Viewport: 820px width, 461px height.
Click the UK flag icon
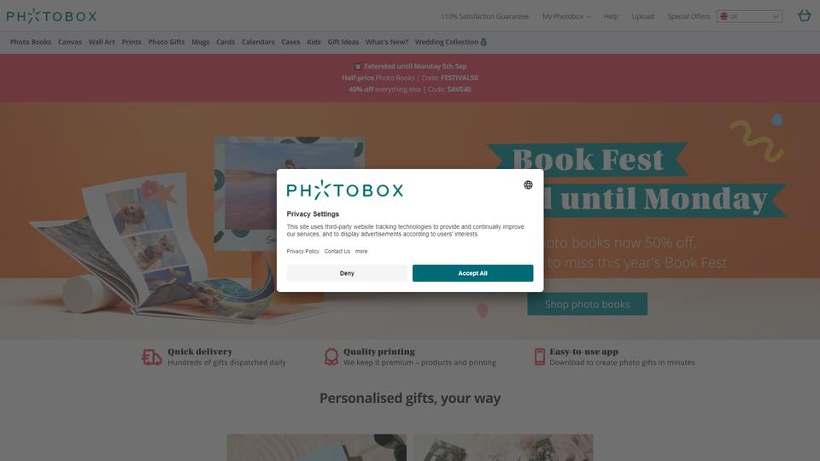click(x=723, y=17)
